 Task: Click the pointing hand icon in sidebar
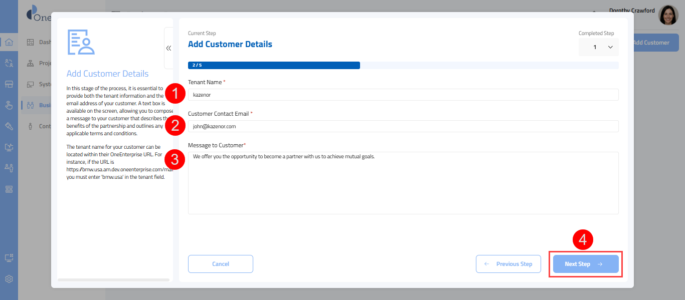point(9,105)
